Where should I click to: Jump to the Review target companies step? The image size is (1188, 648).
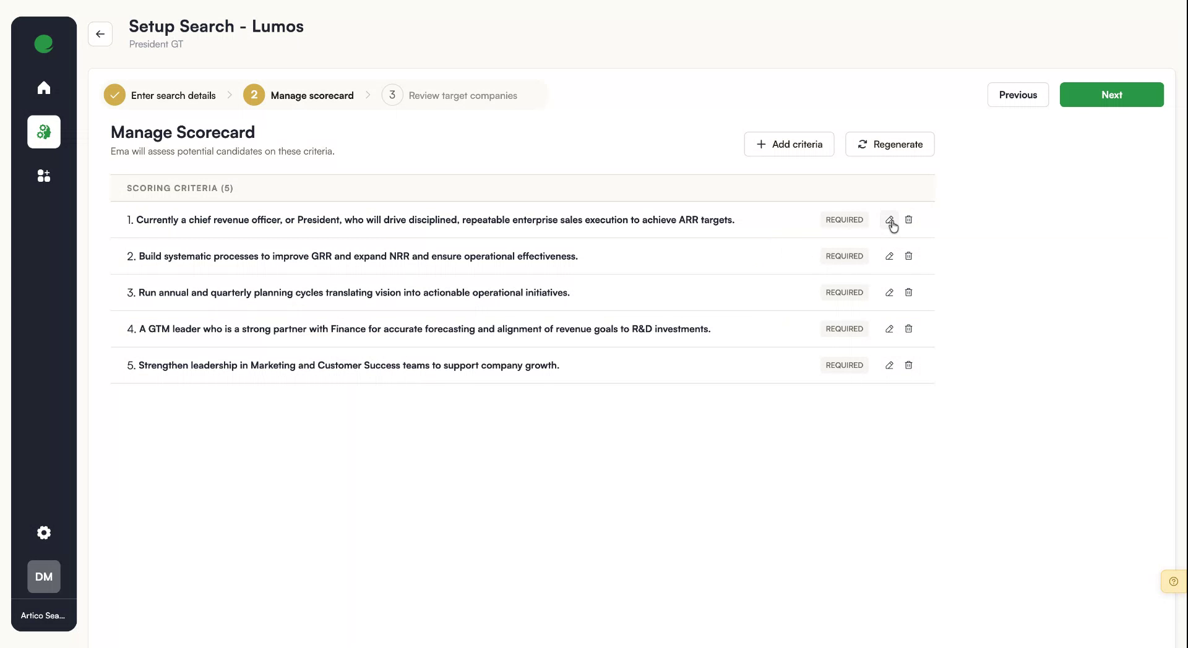(463, 95)
